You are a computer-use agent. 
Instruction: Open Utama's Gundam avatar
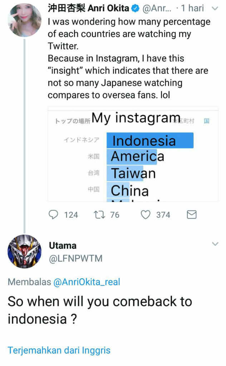click(24, 251)
